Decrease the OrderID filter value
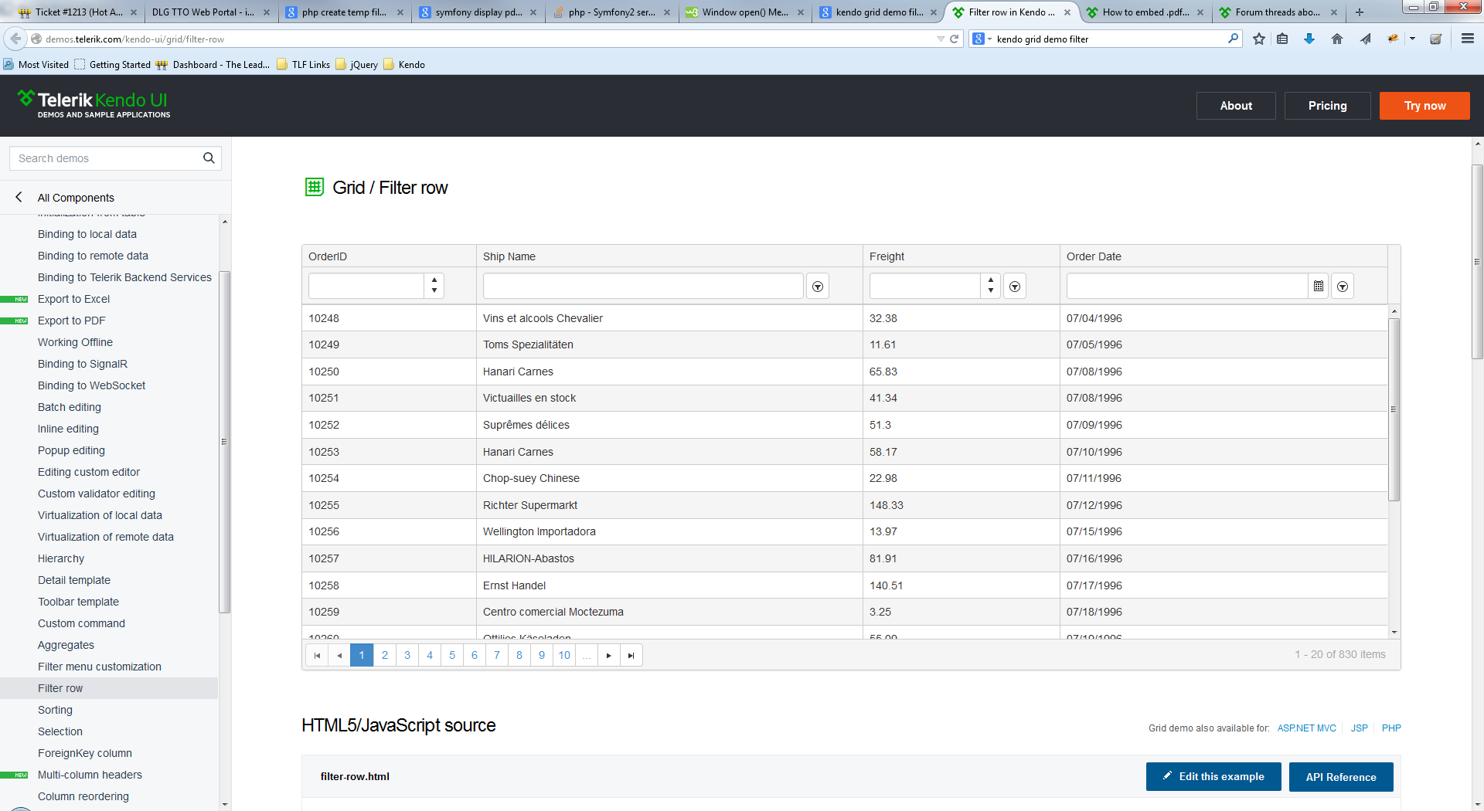Image resolution: width=1484 pixels, height=811 pixels. point(434,291)
